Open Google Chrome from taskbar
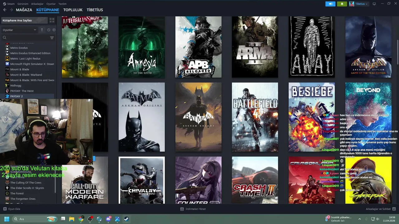The height and width of the screenshot is (224, 399). 81,219
